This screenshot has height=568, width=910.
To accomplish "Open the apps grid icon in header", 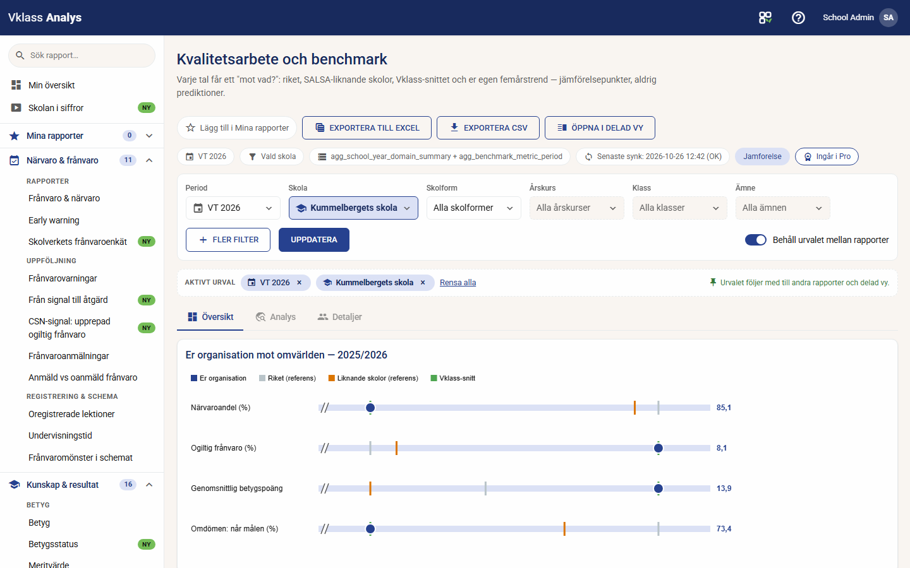I will 765,18.
